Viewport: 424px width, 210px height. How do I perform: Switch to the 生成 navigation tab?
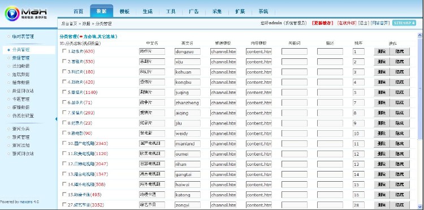coord(148,11)
